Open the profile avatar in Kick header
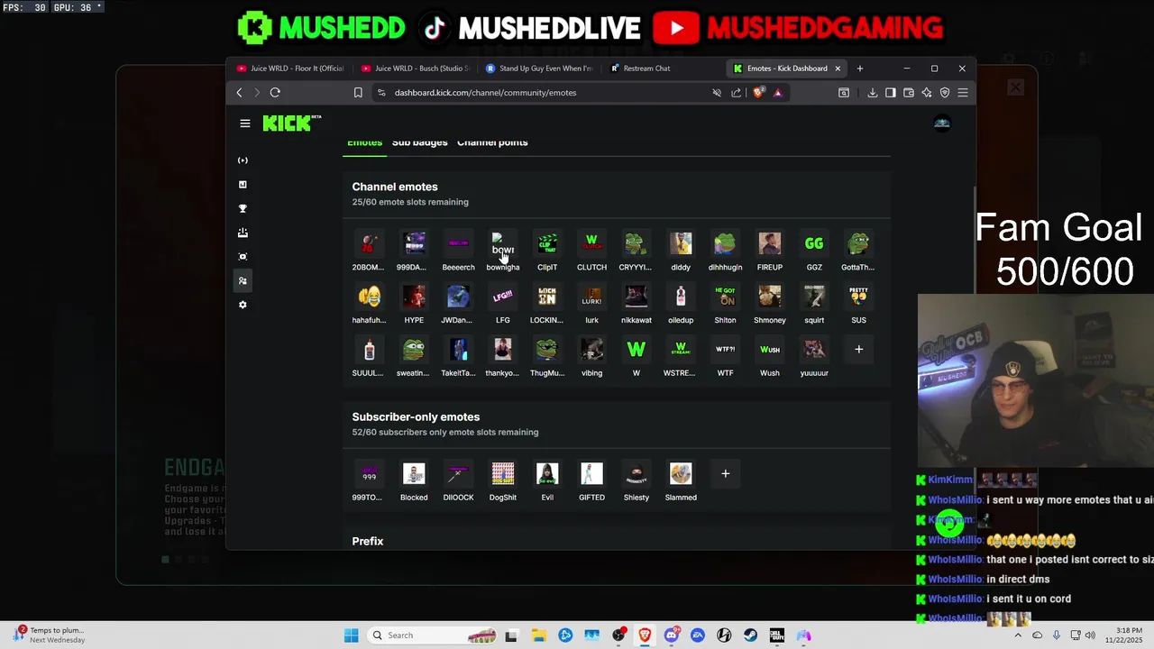1154x649 pixels. point(942,123)
